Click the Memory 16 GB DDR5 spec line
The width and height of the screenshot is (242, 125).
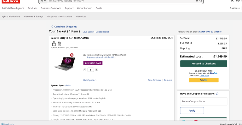[72, 107]
